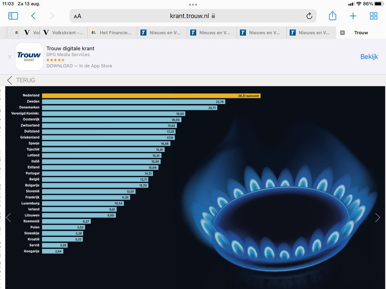Open the share sheet icon
Screen dimensions: 386x289
point(333,15)
